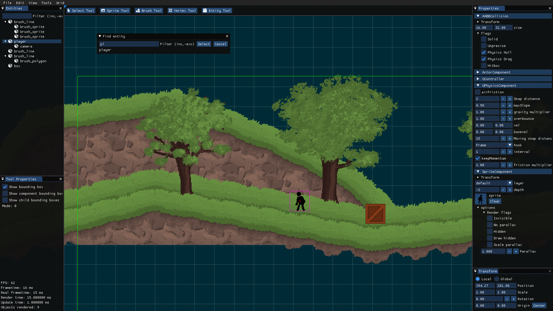Click the player sprite thumbnail in SpriteComponent
The width and height of the screenshot is (553, 311).
click(480, 199)
